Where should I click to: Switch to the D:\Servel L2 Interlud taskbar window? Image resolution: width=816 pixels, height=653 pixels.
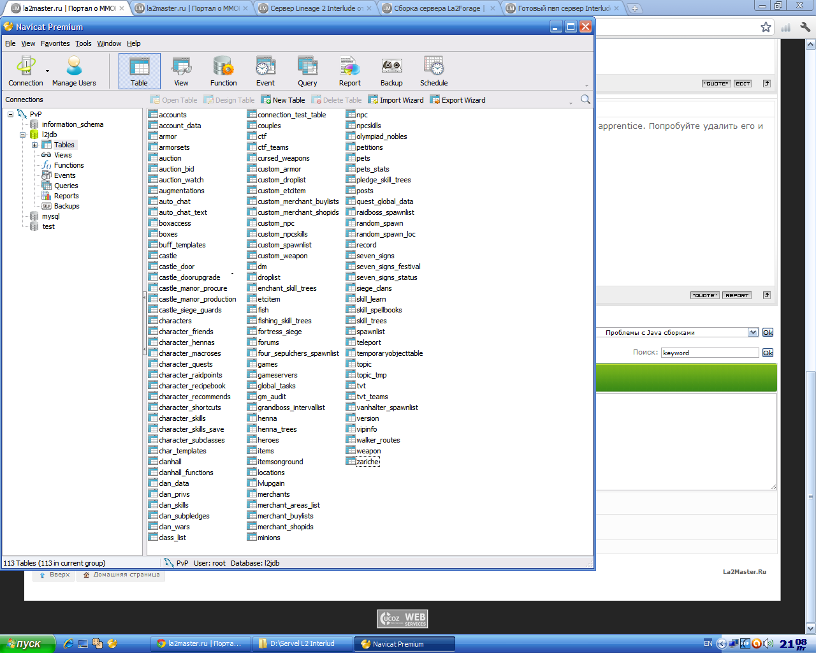[x=303, y=644]
